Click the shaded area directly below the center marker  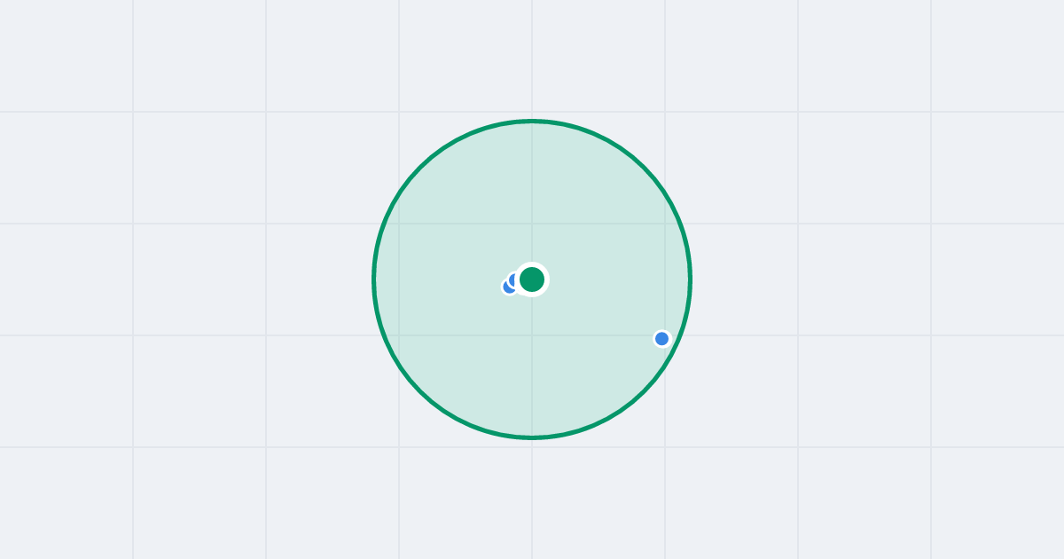click(x=532, y=373)
